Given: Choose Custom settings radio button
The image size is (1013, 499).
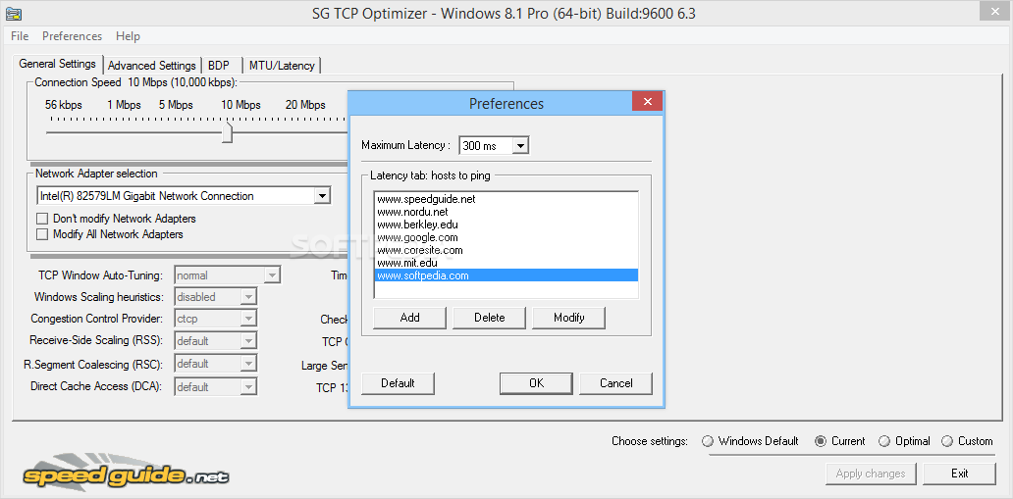Looking at the screenshot, I should pyautogui.click(x=947, y=441).
